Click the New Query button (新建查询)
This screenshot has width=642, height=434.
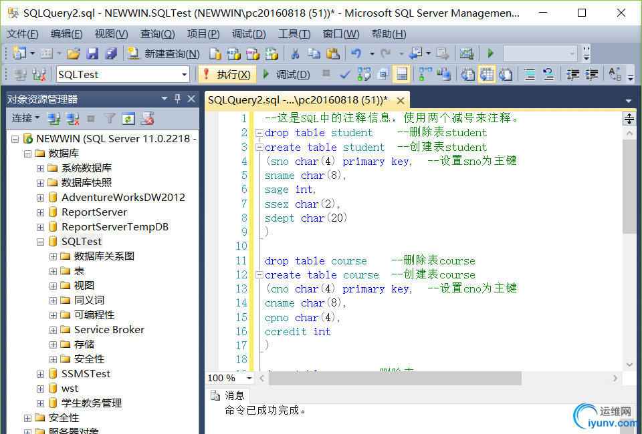point(163,53)
